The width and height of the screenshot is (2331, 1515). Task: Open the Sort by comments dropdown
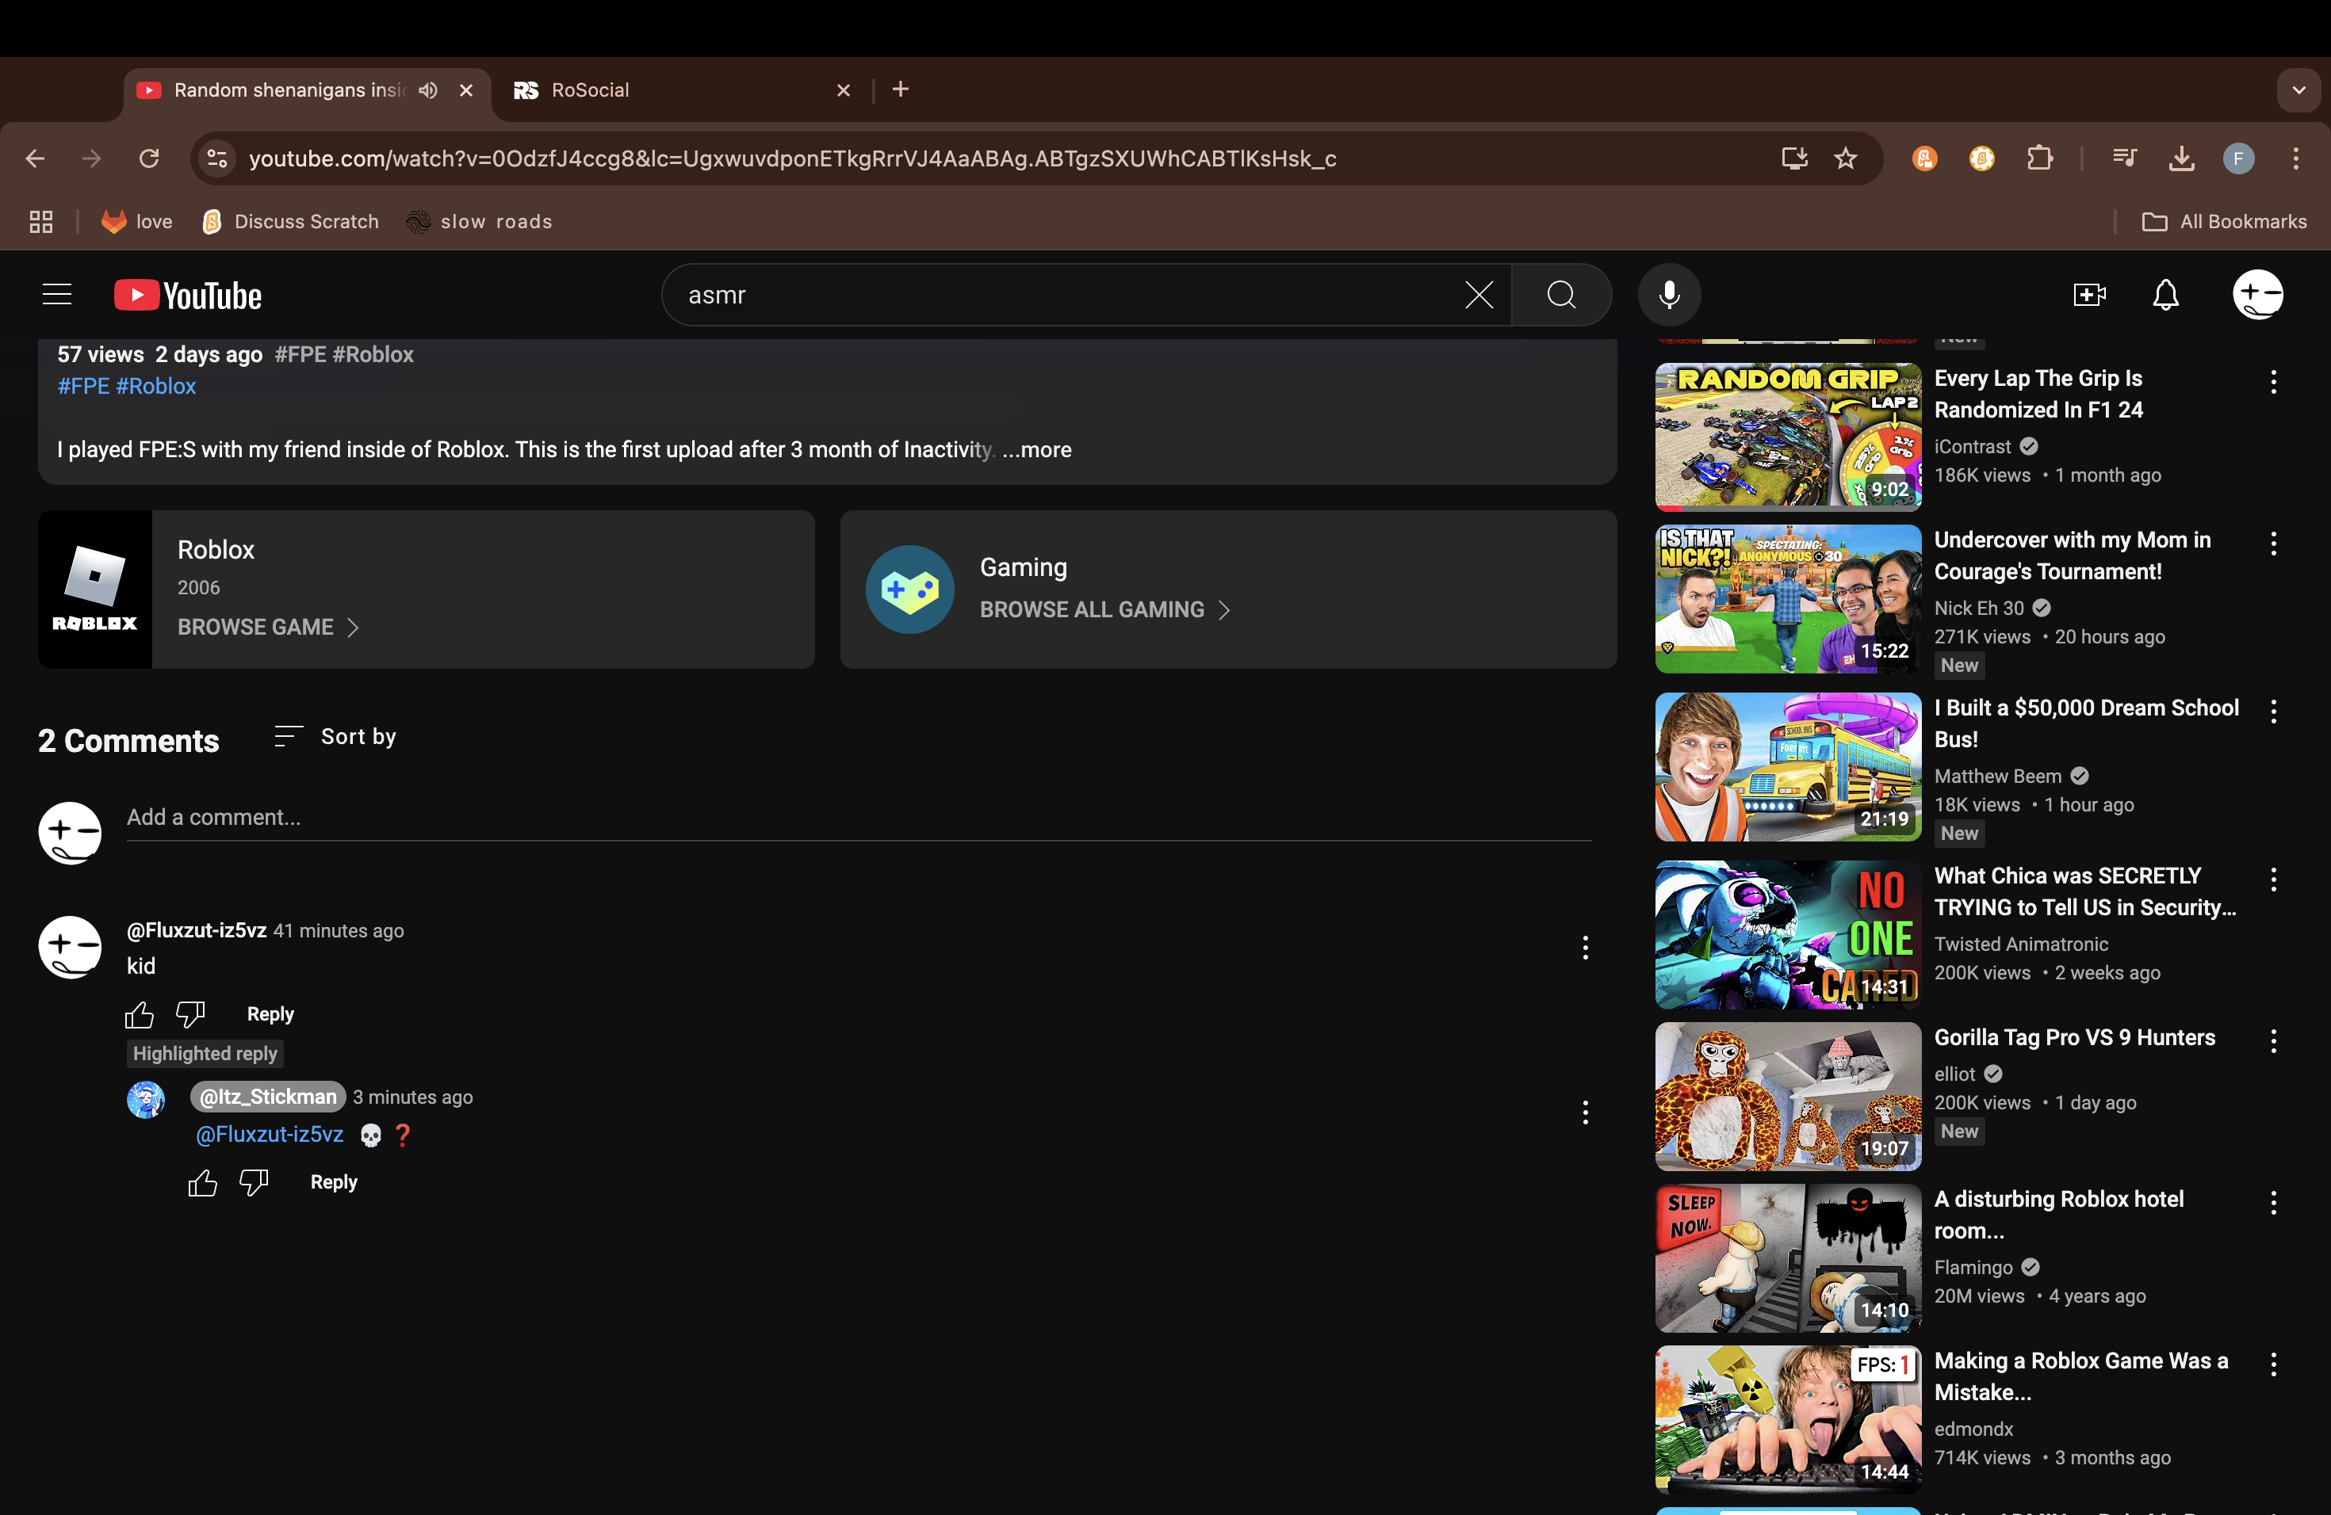(x=335, y=737)
